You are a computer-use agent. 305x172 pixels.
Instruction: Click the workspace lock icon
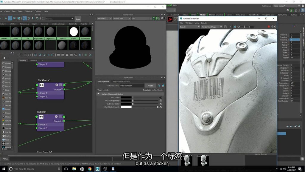[303, 6]
